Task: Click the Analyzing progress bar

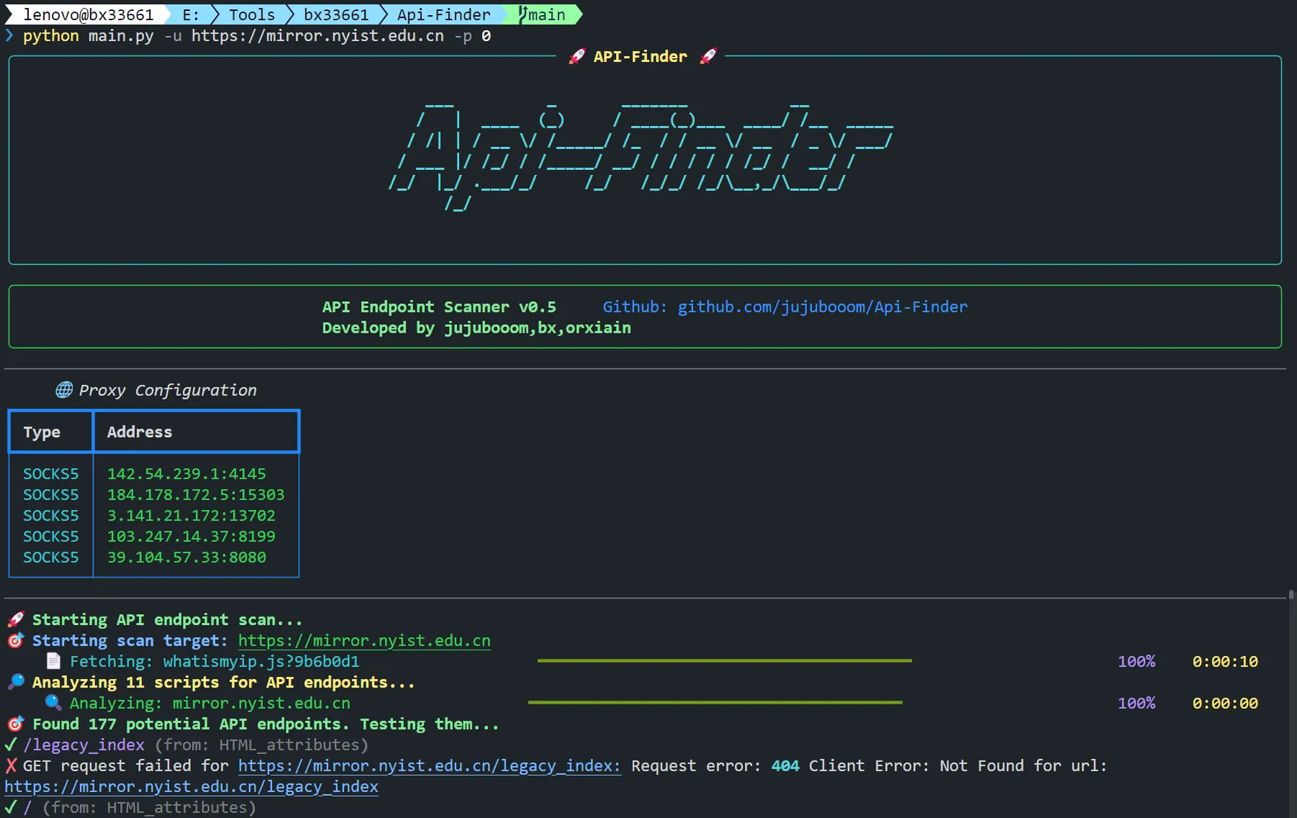Action: tap(715, 702)
